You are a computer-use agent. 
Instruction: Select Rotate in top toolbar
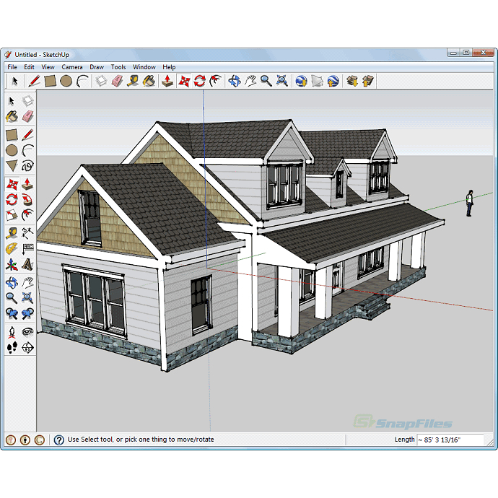coord(200,81)
